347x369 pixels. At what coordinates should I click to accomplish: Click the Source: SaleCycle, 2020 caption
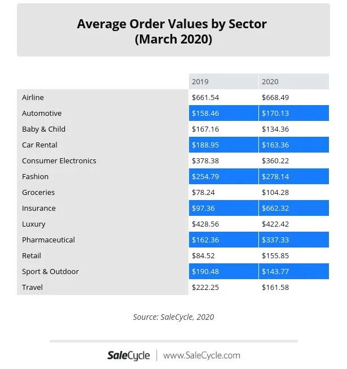coord(173,317)
